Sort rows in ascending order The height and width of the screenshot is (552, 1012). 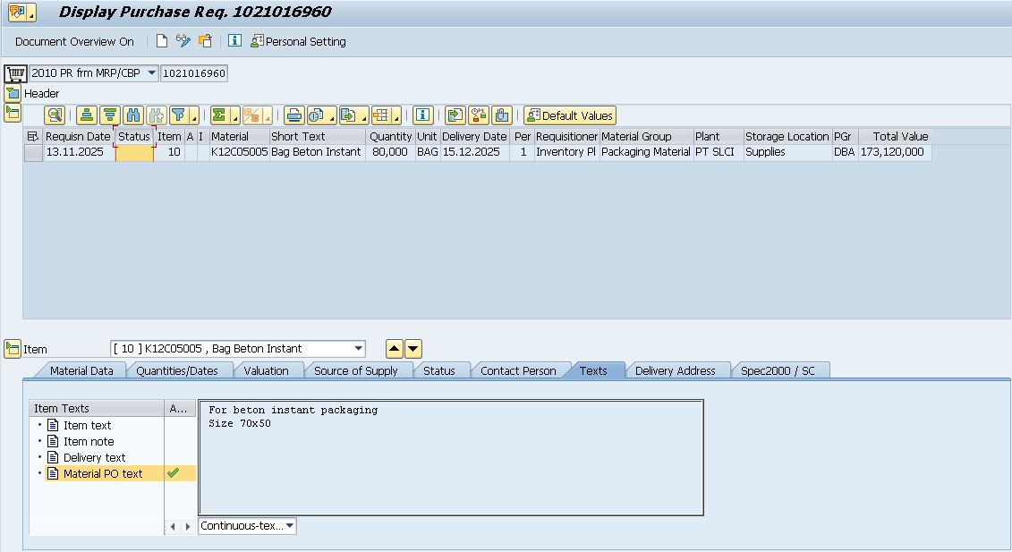[x=86, y=115]
